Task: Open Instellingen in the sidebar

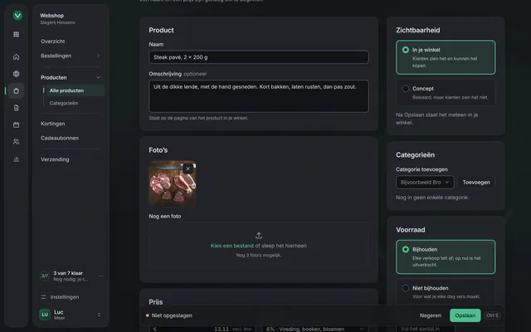Action: click(x=65, y=297)
